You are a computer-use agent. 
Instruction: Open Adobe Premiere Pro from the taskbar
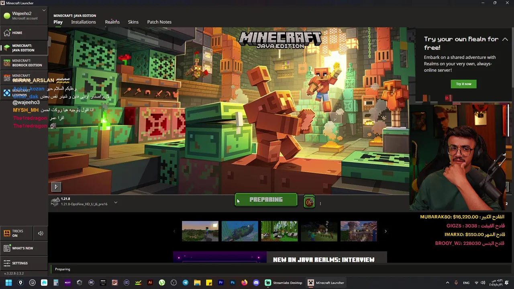coord(221,283)
